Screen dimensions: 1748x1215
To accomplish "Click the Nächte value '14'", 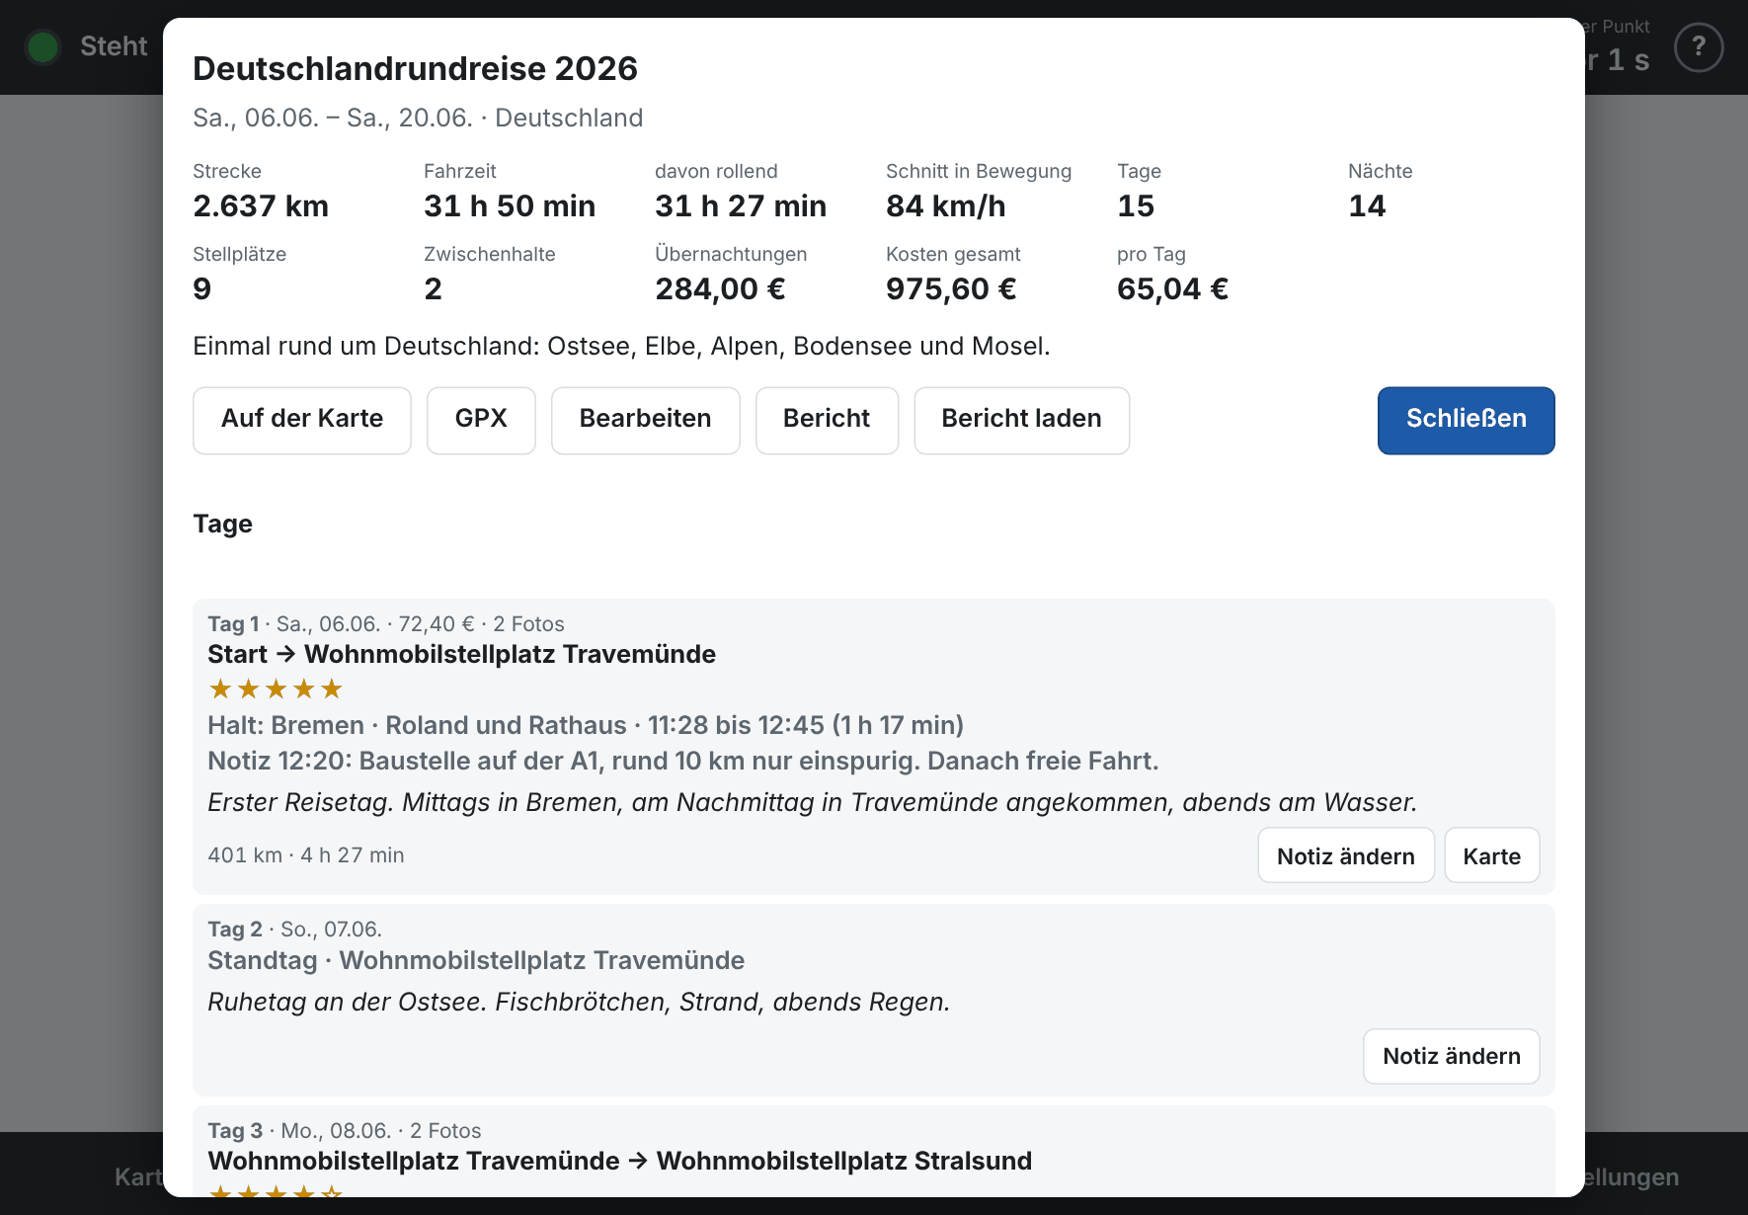I will (1367, 205).
